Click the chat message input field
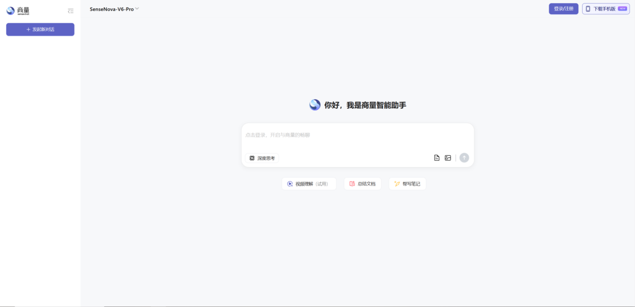The width and height of the screenshot is (635, 307). pos(357,136)
